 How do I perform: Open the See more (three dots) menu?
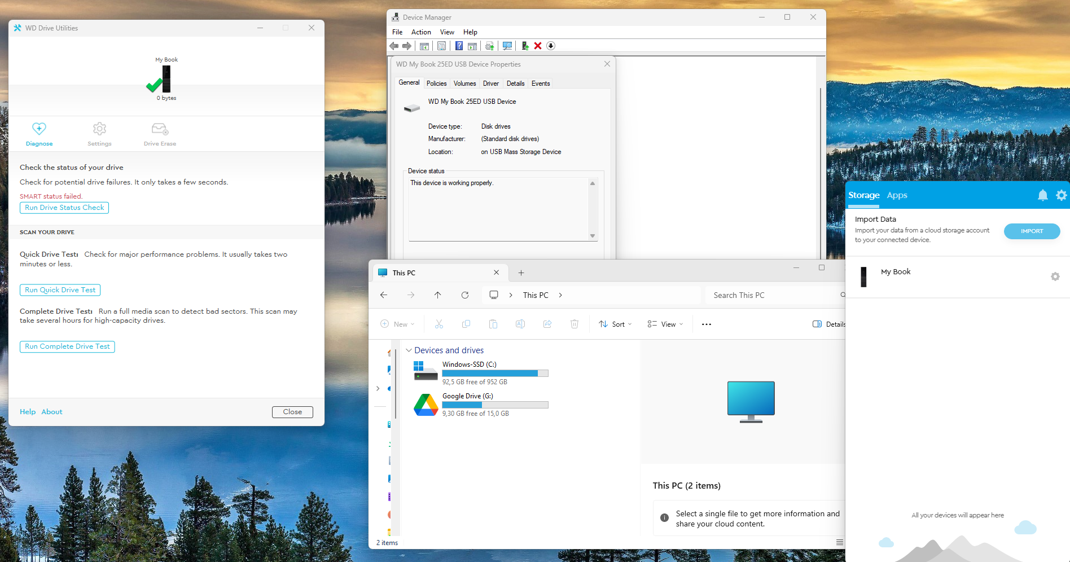(707, 324)
